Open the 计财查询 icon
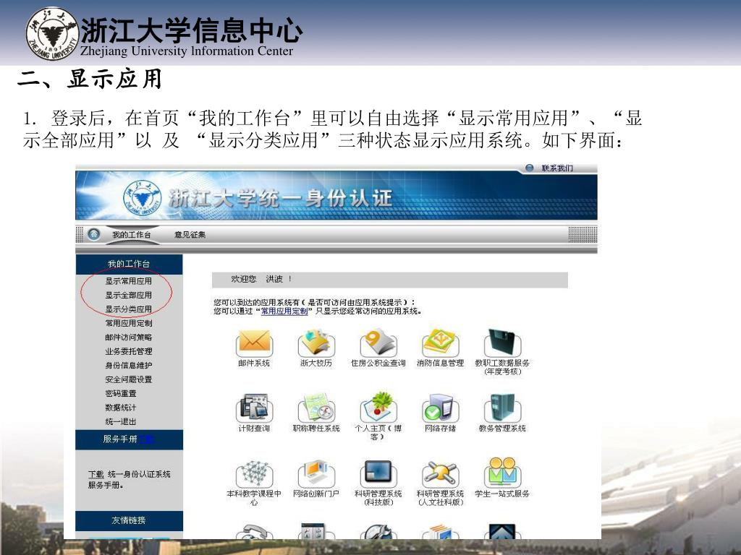This screenshot has height=555, width=741. [254, 408]
